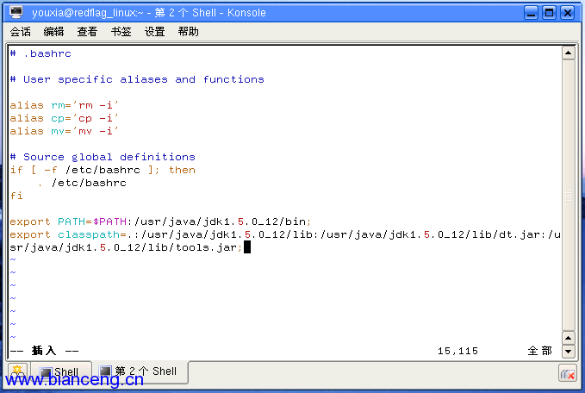
Task: Click the 'tools.jar;' text on wrapped line
Action: tap(208, 247)
